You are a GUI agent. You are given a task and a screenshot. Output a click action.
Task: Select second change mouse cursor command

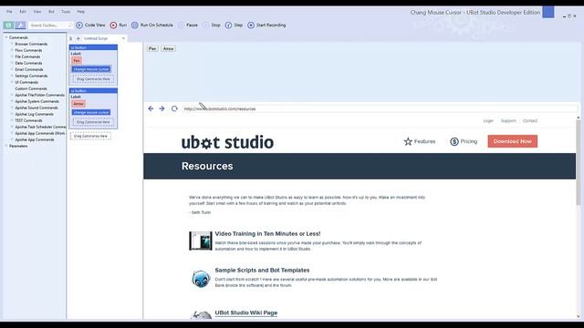point(91,112)
